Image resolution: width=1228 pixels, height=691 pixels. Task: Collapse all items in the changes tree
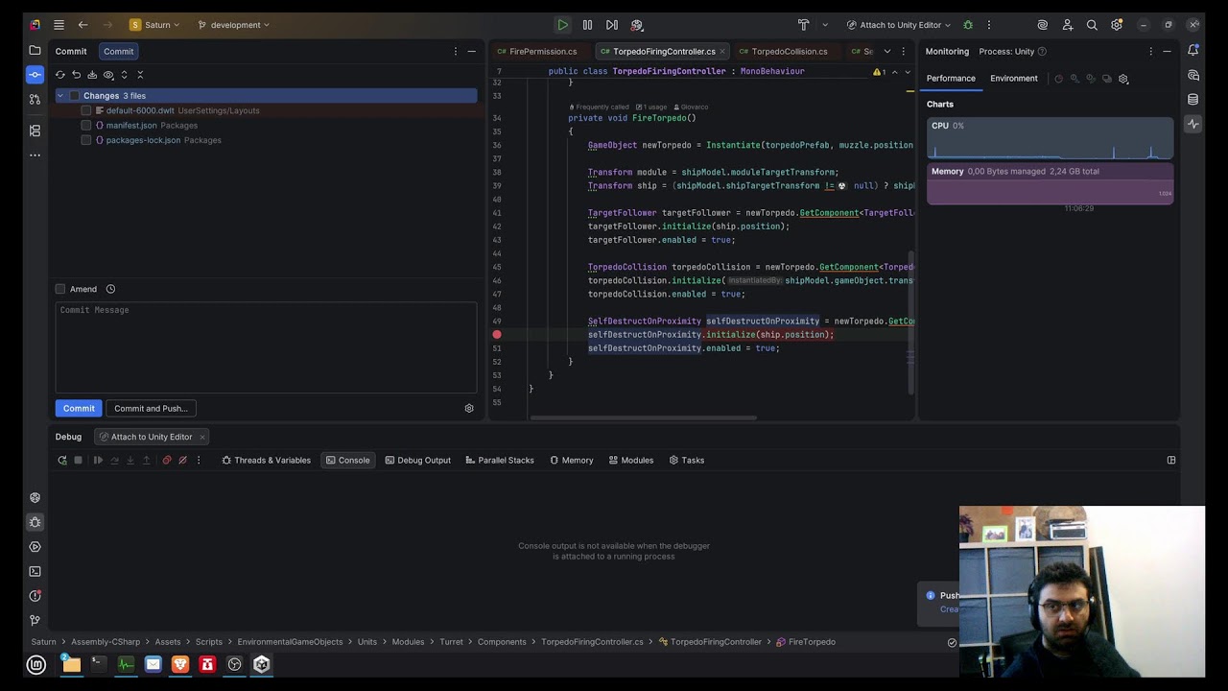pyautogui.click(x=140, y=75)
